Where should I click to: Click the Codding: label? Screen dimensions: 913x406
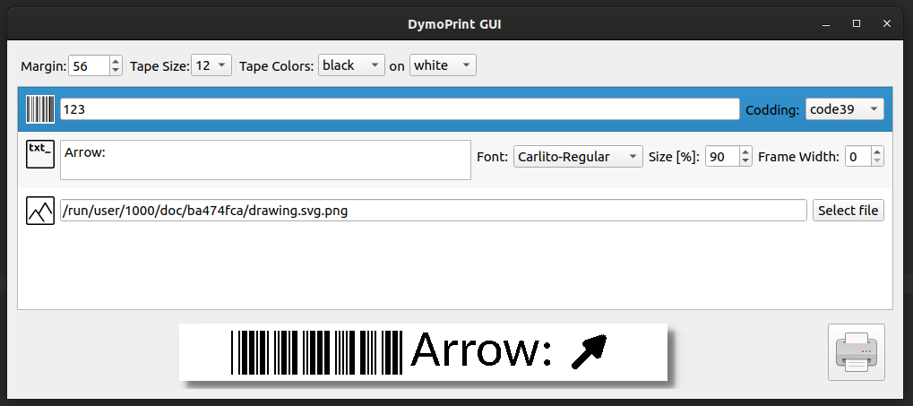tap(772, 110)
